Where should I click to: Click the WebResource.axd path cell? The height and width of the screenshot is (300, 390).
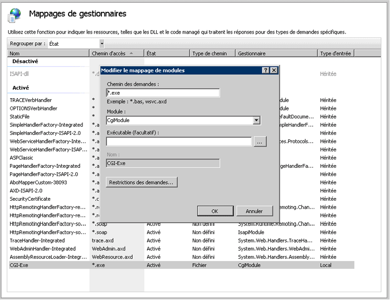(112, 257)
